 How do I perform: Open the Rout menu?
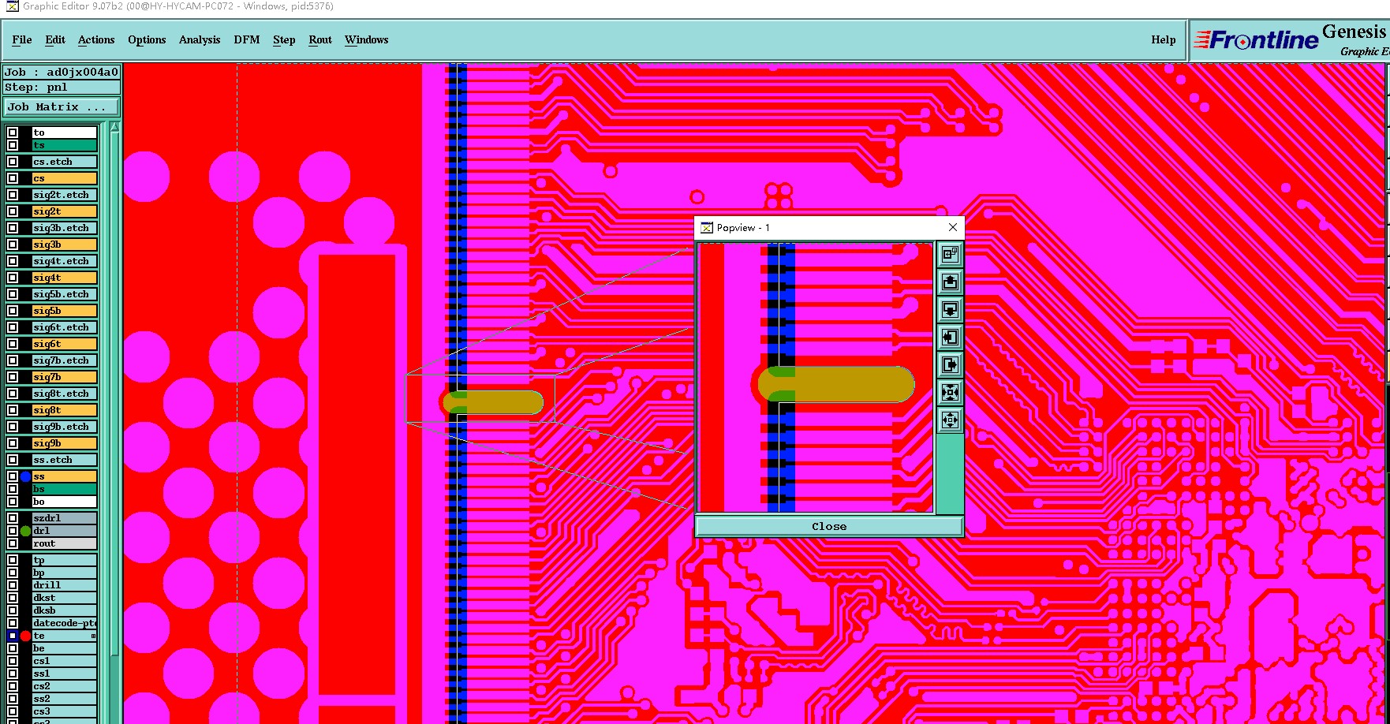[x=320, y=39]
